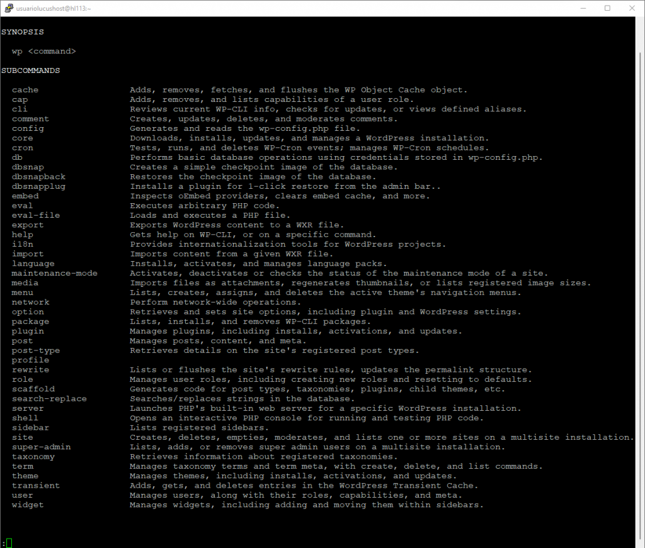645x548 pixels.
Task: Select the super-admin subcommand text
Action: tap(41, 447)
